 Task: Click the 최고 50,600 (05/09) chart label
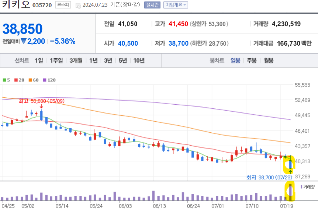42,101
